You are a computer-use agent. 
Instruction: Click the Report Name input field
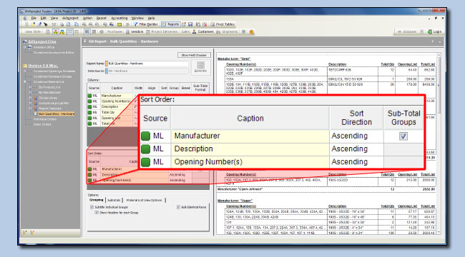(148, 64)
